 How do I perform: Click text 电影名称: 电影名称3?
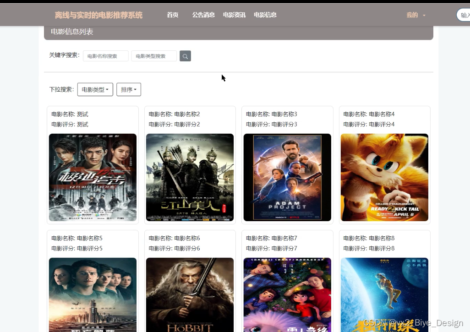272,114
